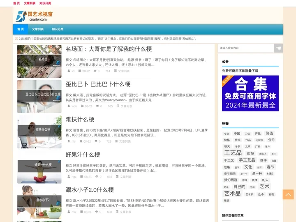Click red 知识分类 link in top bar

click(x=45, y=3)
